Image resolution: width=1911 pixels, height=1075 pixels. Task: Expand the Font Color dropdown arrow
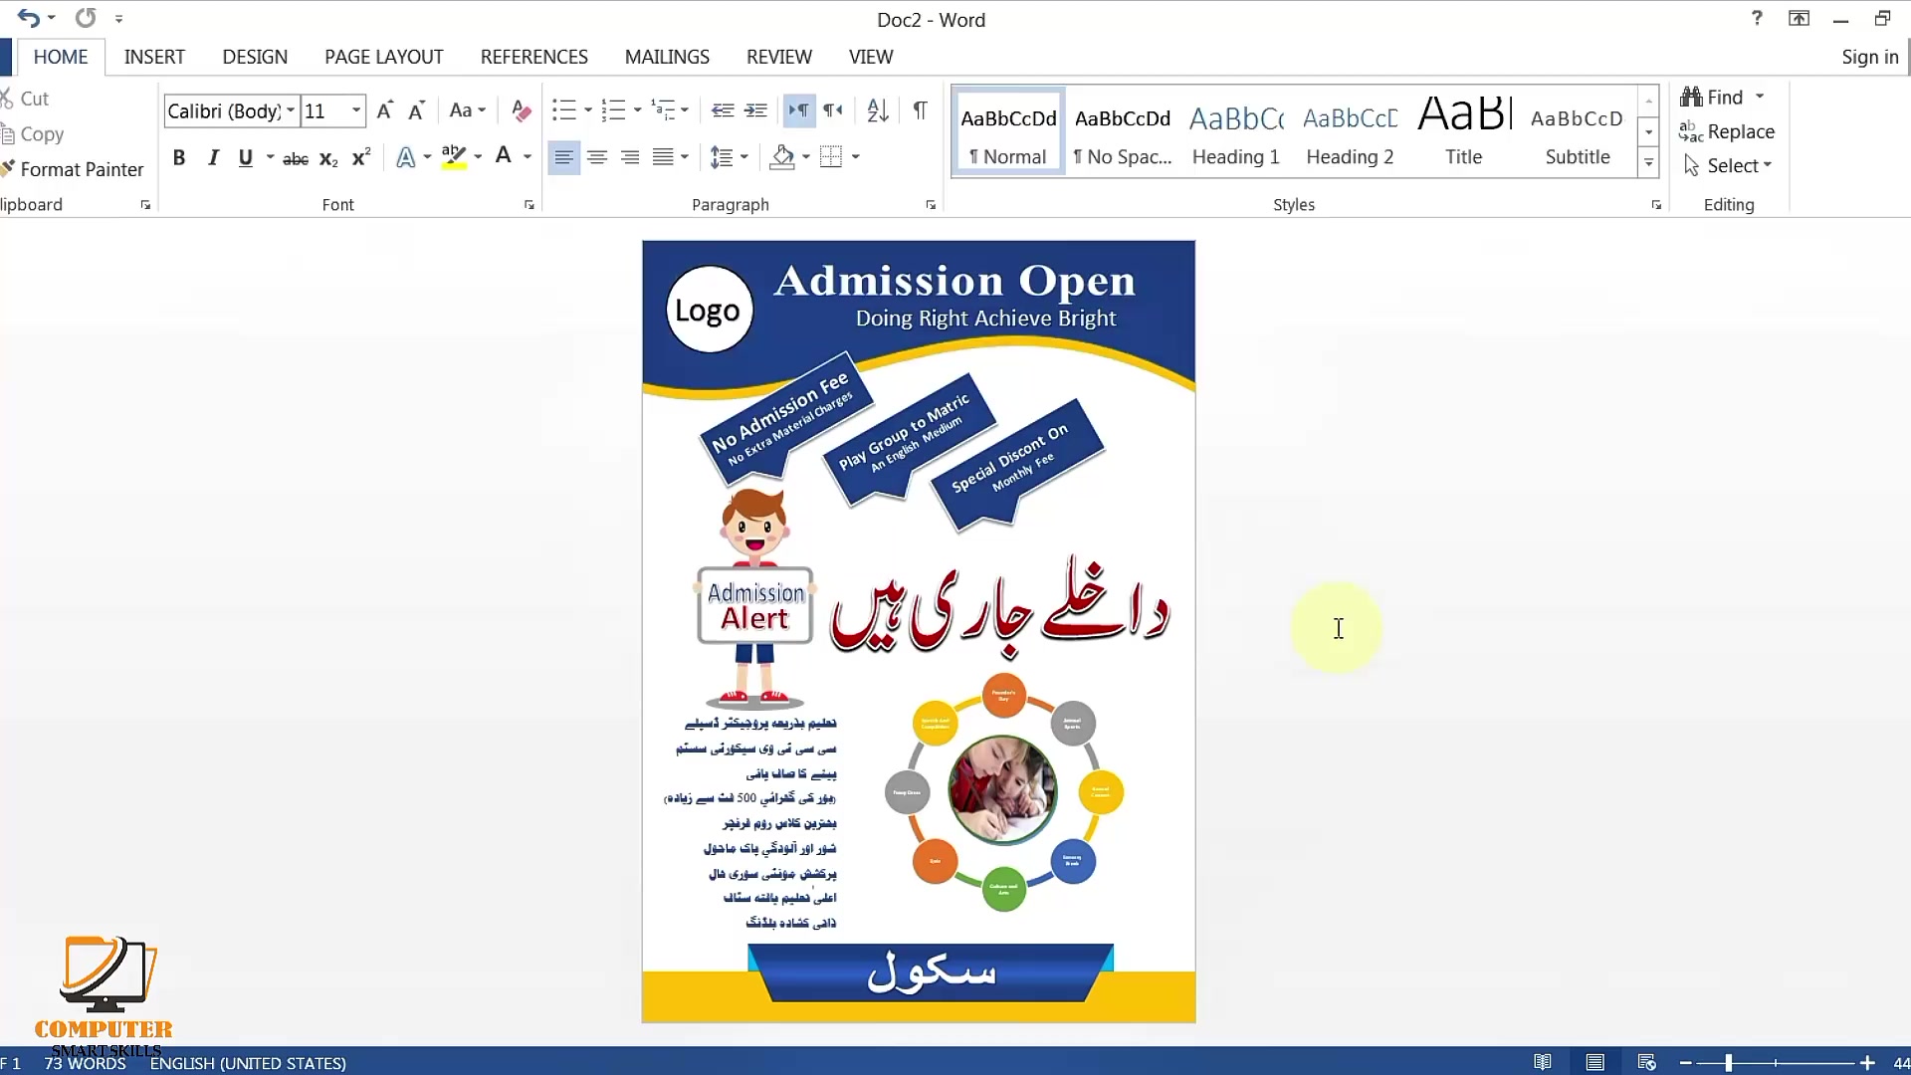(x=528, y=157)
